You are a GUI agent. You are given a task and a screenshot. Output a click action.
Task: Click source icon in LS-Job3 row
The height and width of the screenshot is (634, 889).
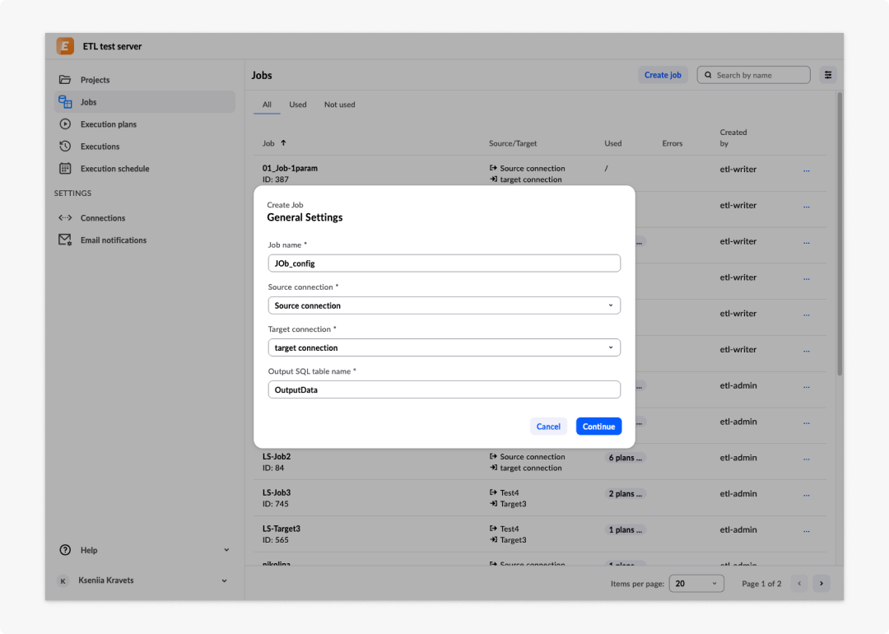tap(493, 492)
